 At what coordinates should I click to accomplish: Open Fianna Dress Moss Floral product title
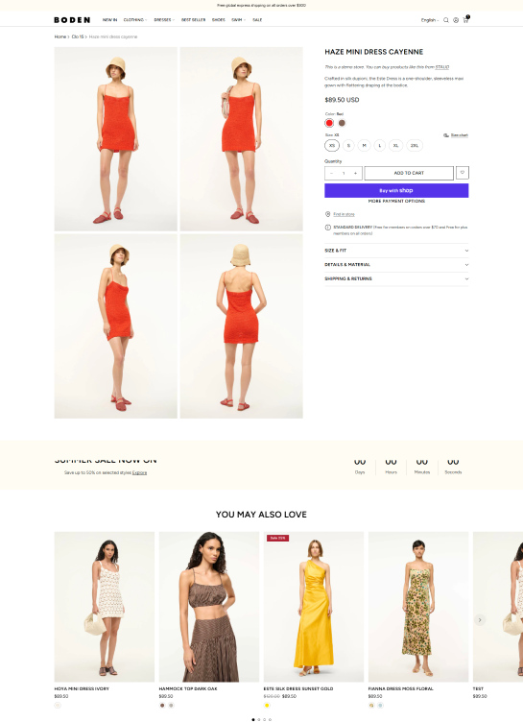point(400,688)
